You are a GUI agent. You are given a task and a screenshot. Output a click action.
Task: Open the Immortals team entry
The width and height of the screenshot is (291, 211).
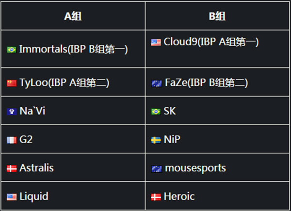[x=74, y=49]
